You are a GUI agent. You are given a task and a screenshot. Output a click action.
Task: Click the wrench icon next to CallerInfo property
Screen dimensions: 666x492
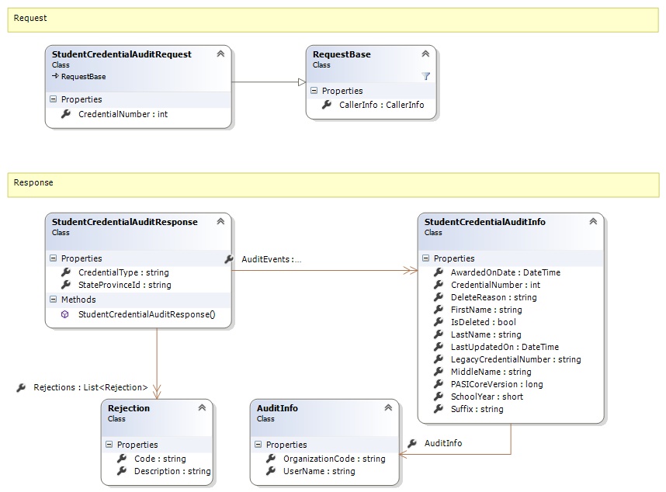(x=327, y=105)
